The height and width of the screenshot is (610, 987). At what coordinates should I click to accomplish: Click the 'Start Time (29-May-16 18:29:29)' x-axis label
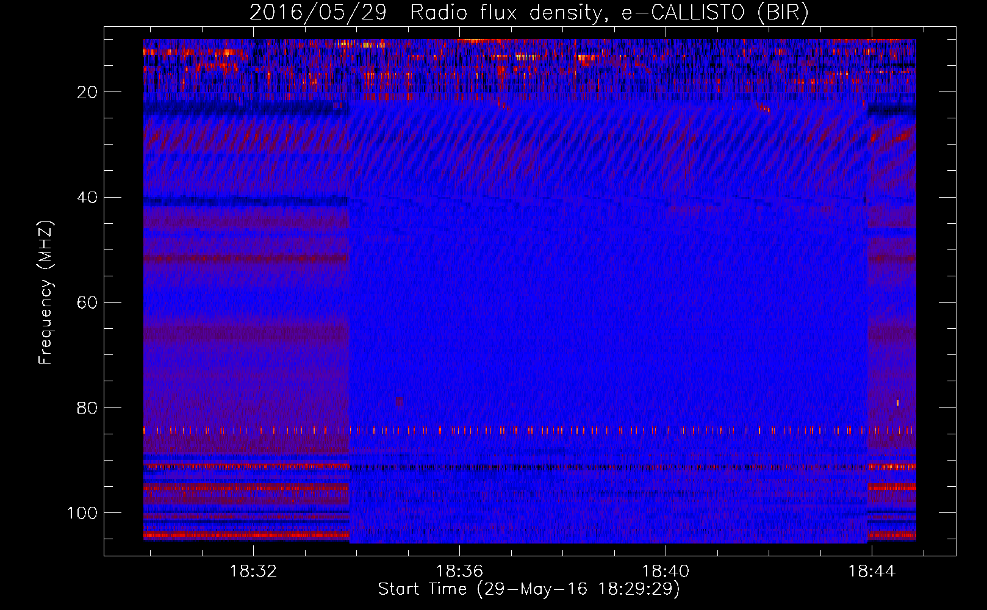tap(529, 589)
